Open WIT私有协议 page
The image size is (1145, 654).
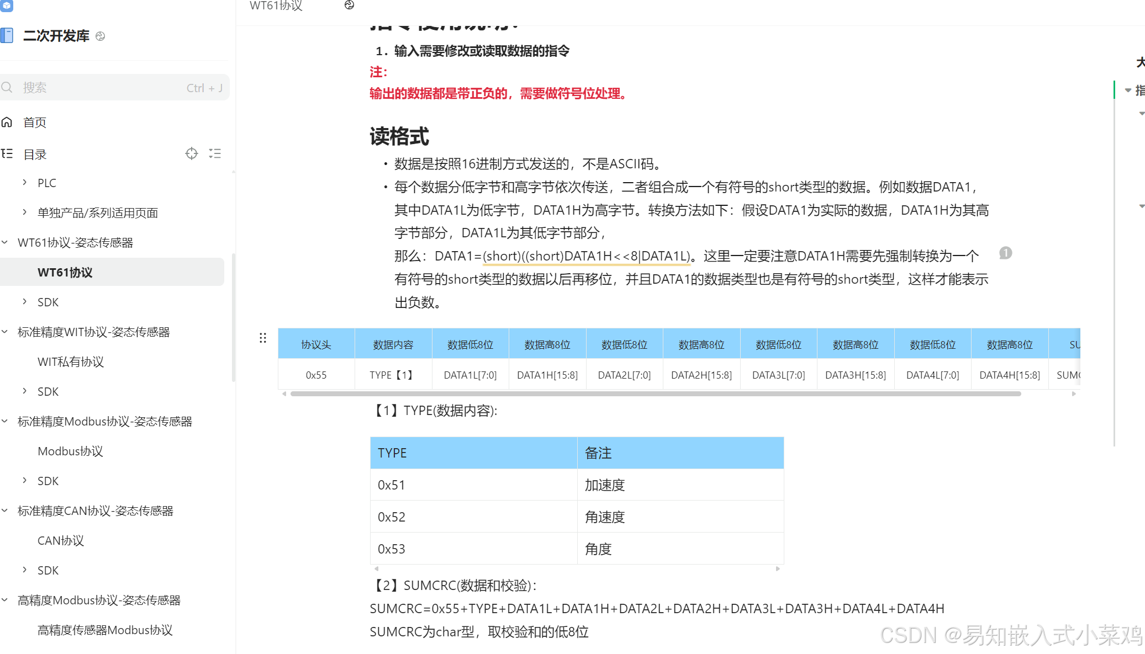tap(71, 361)
